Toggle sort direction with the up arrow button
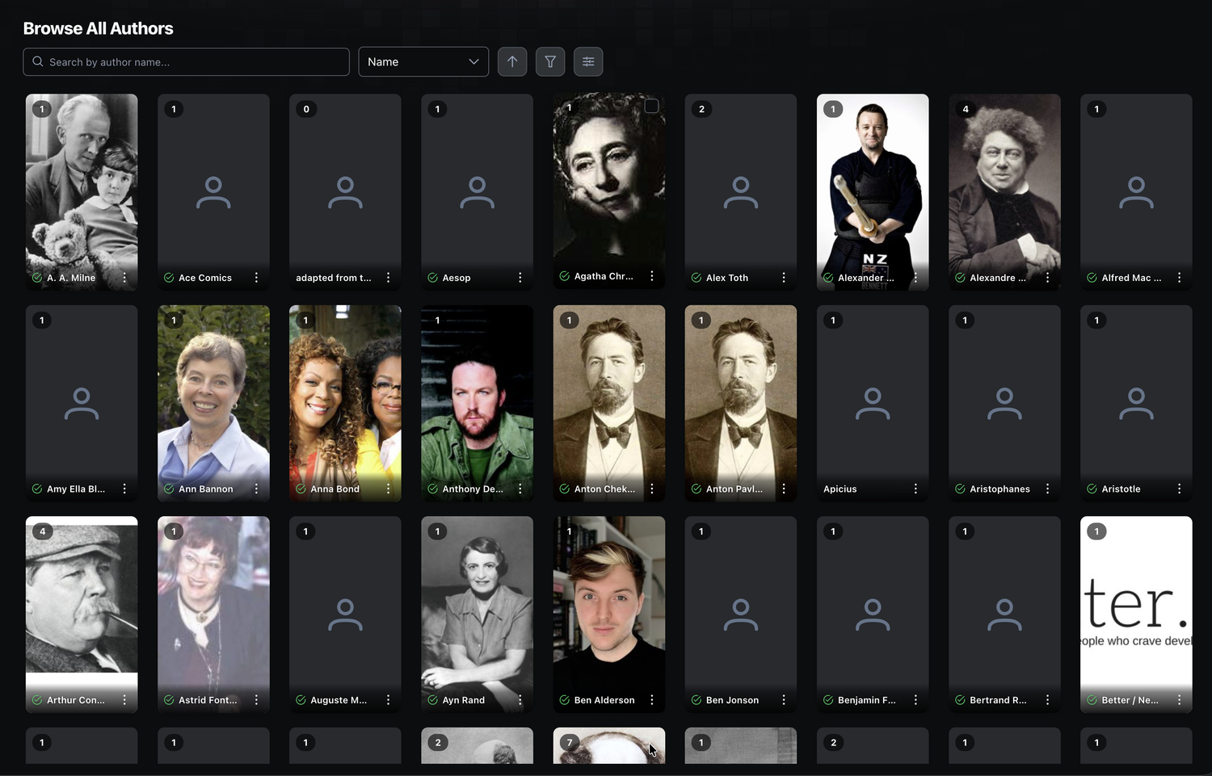This screenshot has height=776, width=1212. point(512,62)
